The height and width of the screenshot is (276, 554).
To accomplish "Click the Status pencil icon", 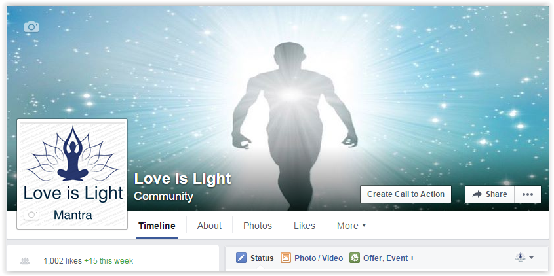I will [241, 258].
